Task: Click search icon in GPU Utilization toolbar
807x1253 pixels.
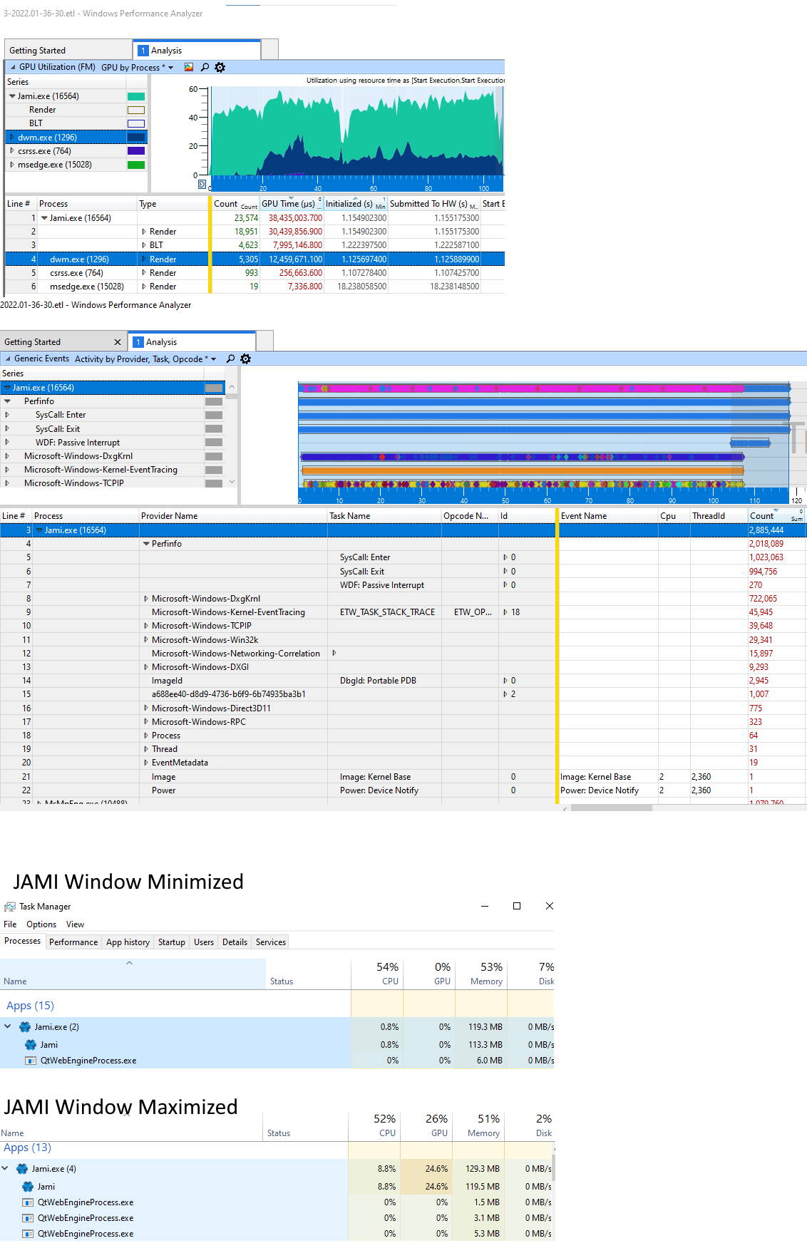Action: (205, 67)
